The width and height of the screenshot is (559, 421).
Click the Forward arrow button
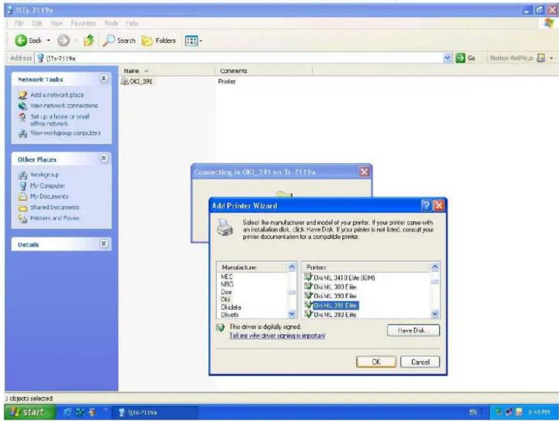pyautogui.click(x=63, y=40)
